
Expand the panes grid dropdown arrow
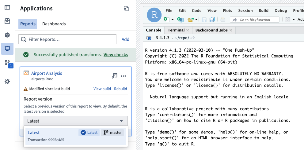point(294,20)
